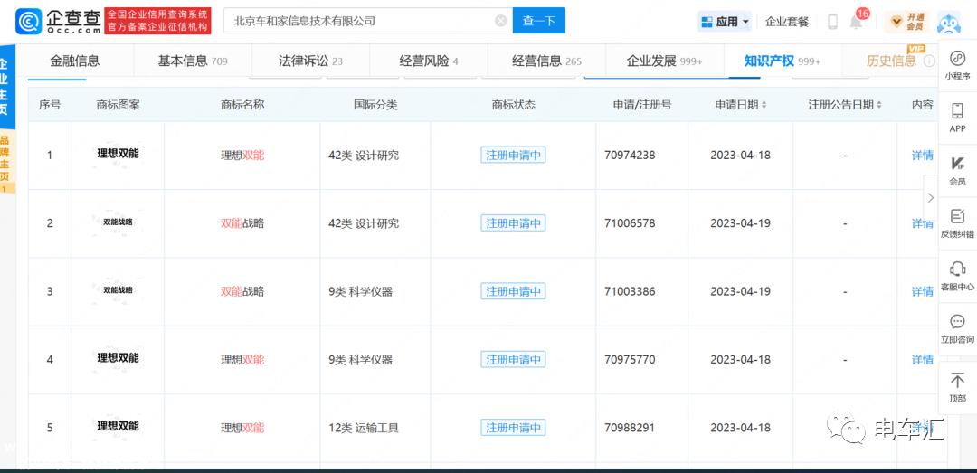Click 注册申请中 status for 71003386
This screenshot has width=977, height=473.
point(513,291)
